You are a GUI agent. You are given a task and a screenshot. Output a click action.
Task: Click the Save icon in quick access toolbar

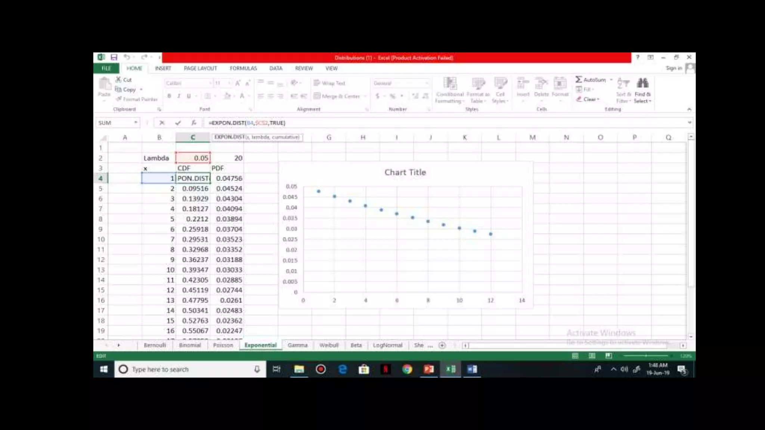click(x=114, y=57)
